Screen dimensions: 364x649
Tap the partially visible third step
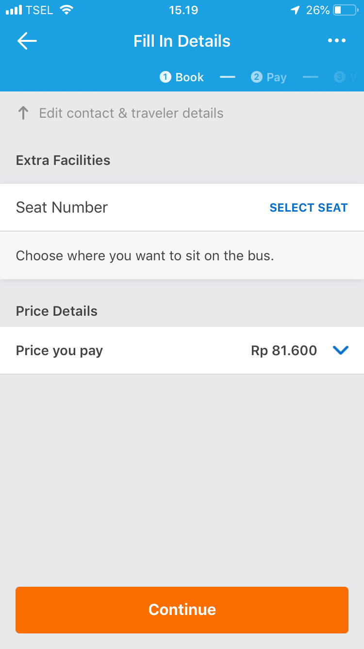(x=347, y=77)
